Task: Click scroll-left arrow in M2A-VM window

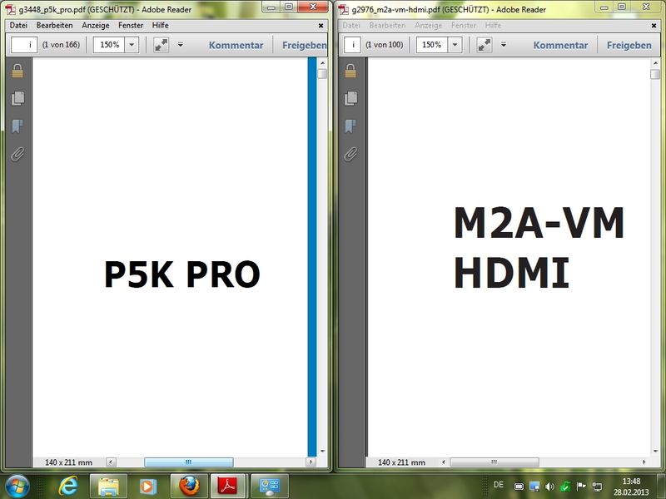Action: click(444, 462)
